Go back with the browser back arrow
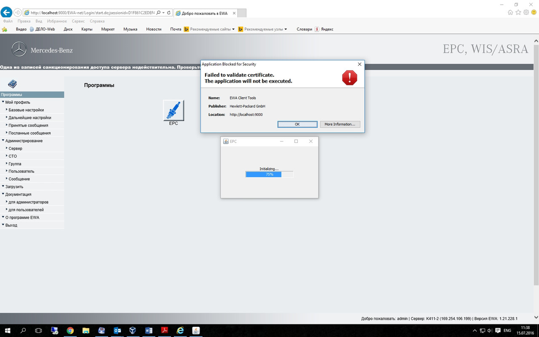 (6, 13)
